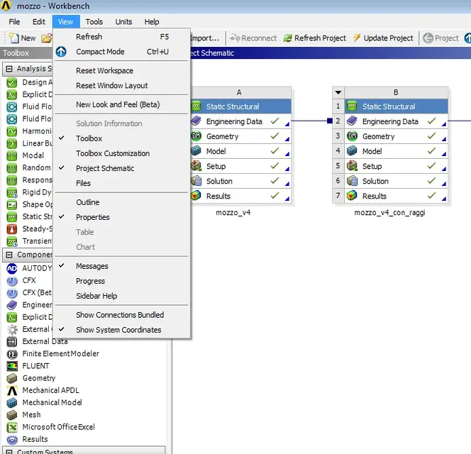Viewport: 471px width, 454px height.
Task: Click the Geometry component icon in Toolbox
Action: pos(12,378)
